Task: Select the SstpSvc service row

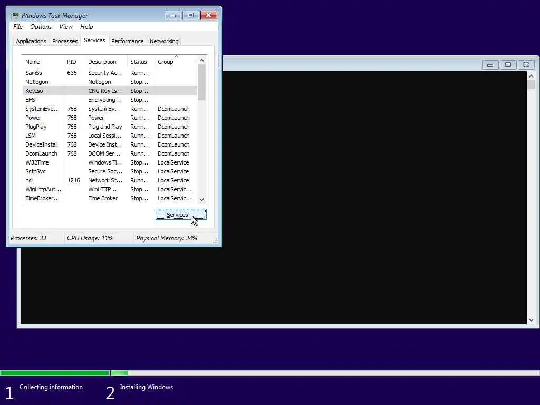Action: (x=110, y=171)
